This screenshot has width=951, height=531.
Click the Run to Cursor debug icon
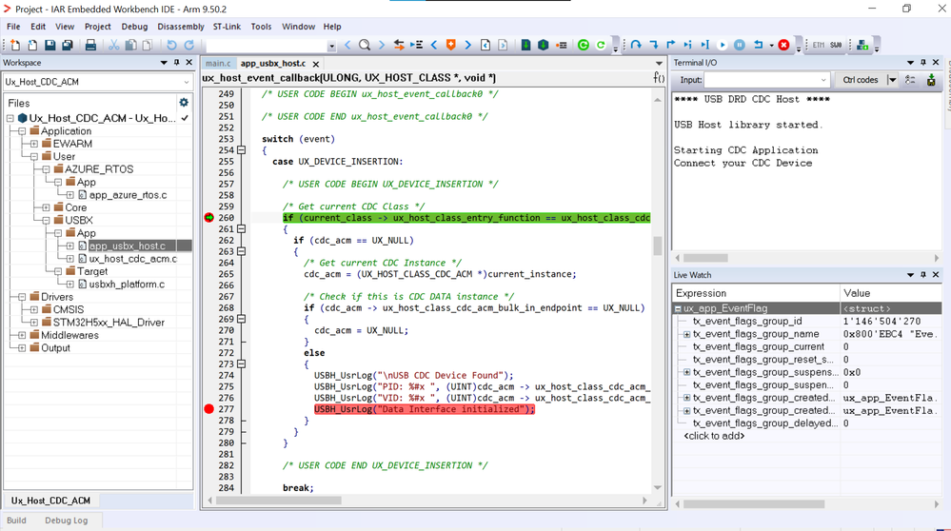(704, 45)
